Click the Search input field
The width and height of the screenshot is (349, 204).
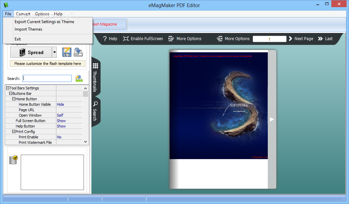click(x=47, y=79)
